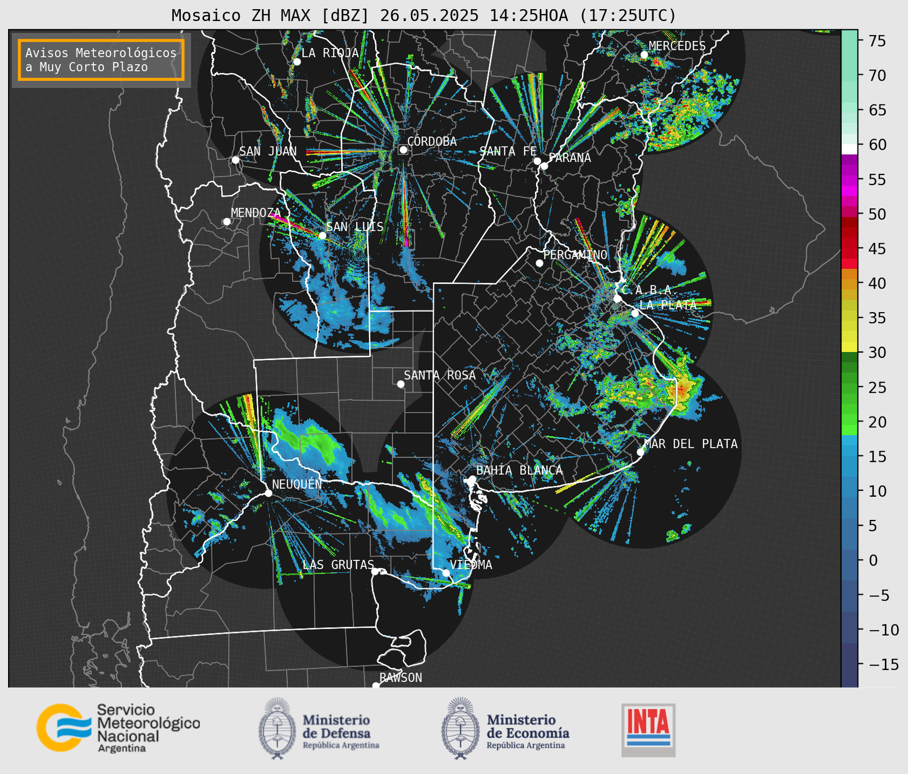The height and width of the screenshot is (774, 908).
Task: Click the BAHÍA BLANCA city marker dot
Action: [x=472, y=479]
